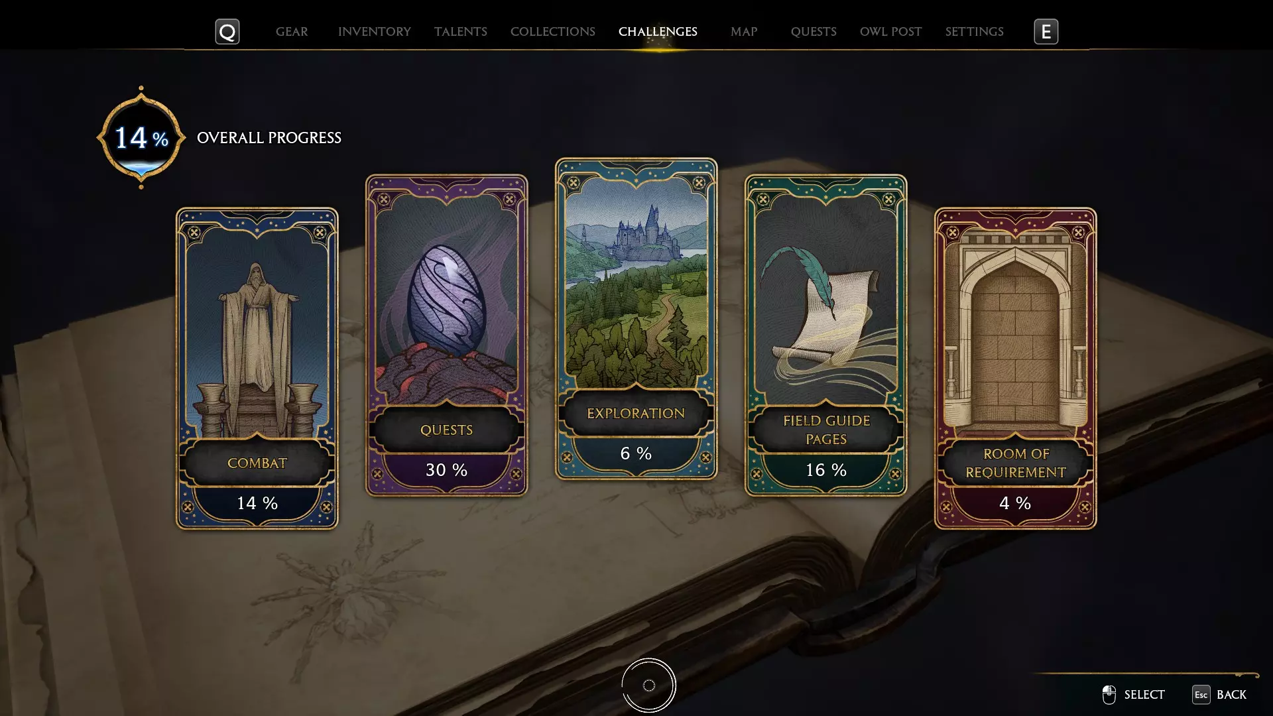Image resolution: width=1273 pixels, height=716 pixels.
Task: Open the Exploration castle card
Action: pyautogui.click(x=636, y=319)
